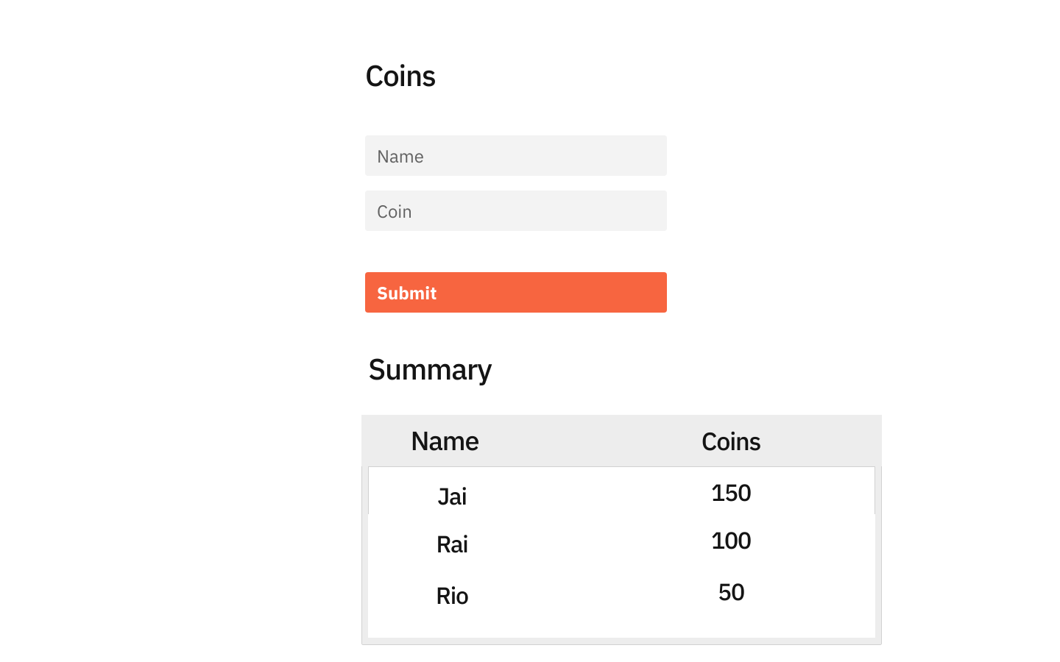Select the Coins column header

[730, 442]
